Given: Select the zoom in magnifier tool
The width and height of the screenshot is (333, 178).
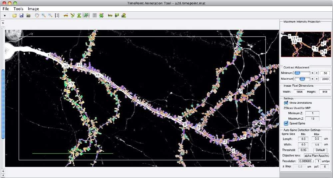Looking at the screenshot, I should tap(44, 15).
